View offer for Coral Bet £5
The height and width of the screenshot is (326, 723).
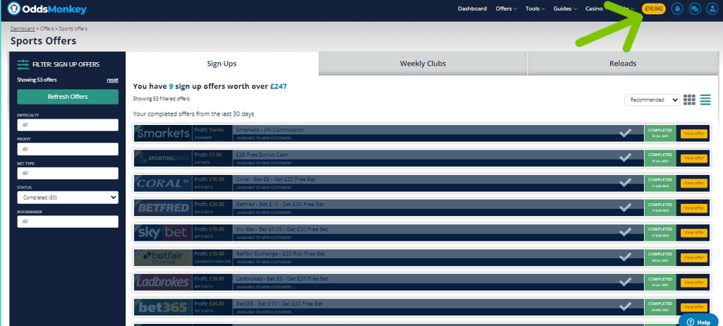(693, 183)
